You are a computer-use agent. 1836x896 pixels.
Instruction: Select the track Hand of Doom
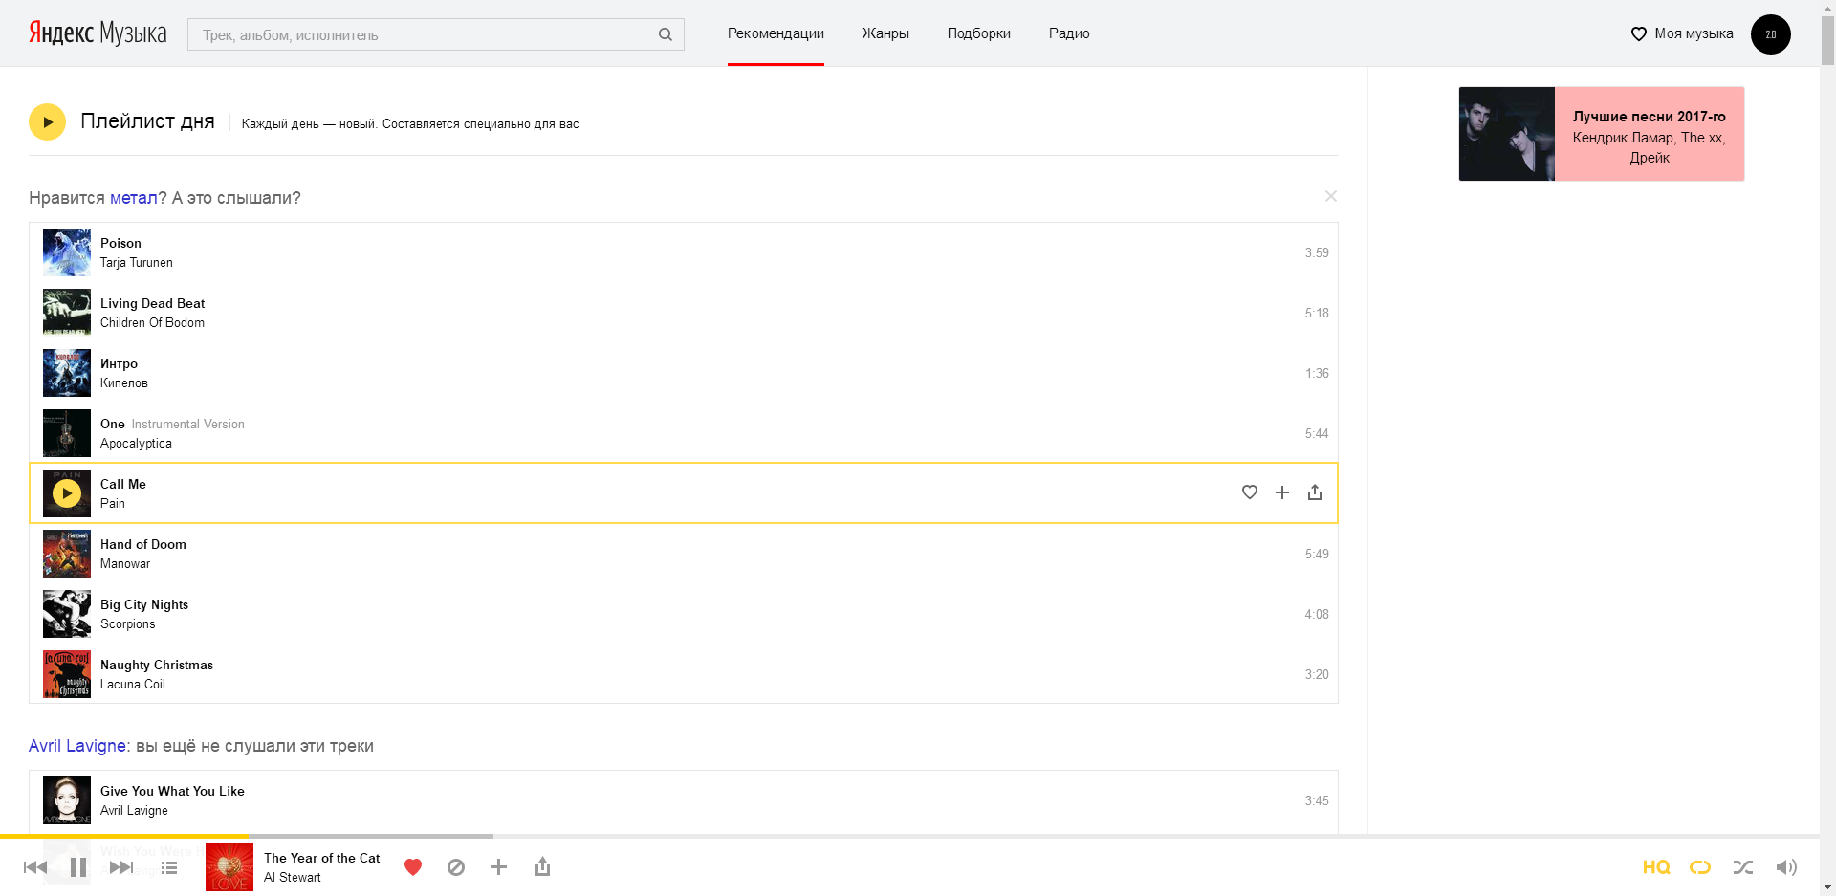[x=143, y=545]
